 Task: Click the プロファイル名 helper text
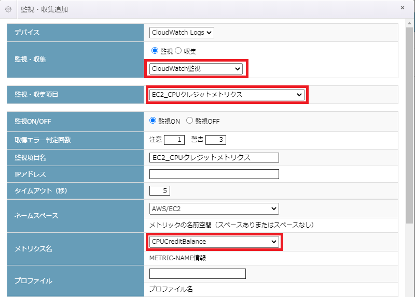tap(171, 289)
